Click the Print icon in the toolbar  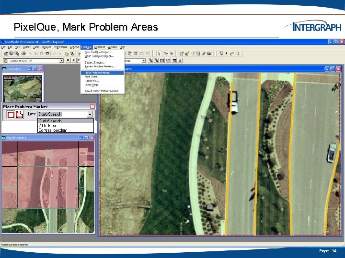(x=24, y=54)
